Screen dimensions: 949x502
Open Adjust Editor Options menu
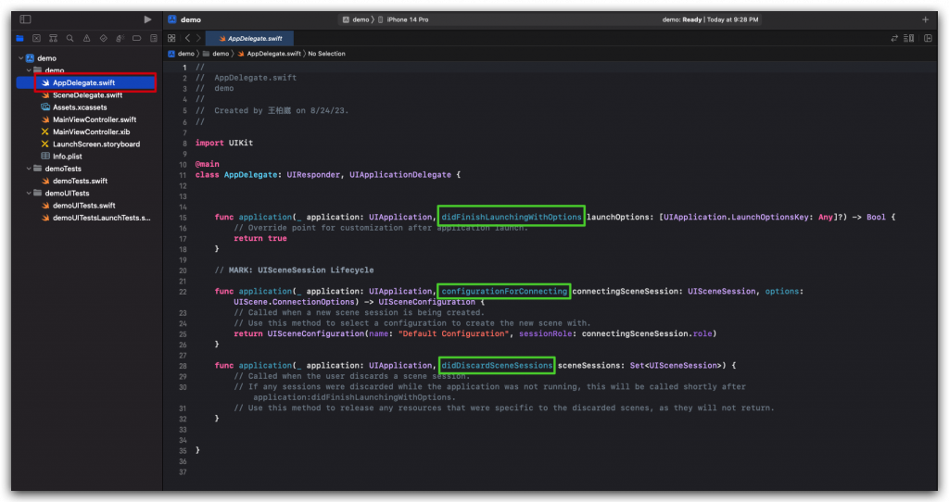[909, 38]
